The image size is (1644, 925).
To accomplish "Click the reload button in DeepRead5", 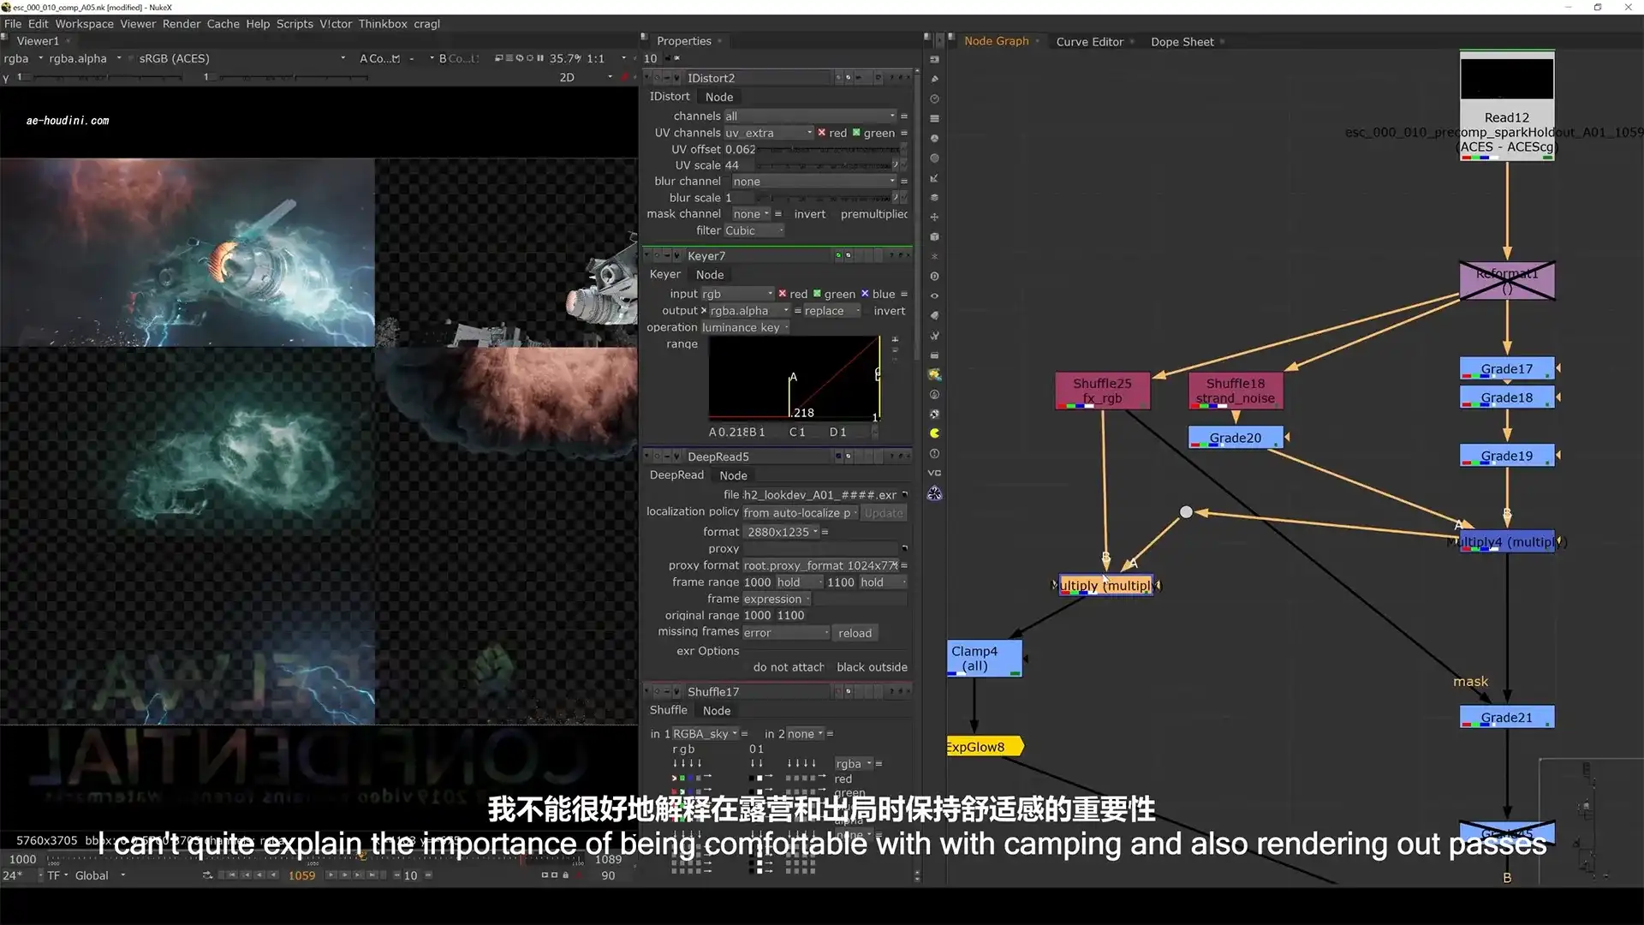I will click(855, 632).
